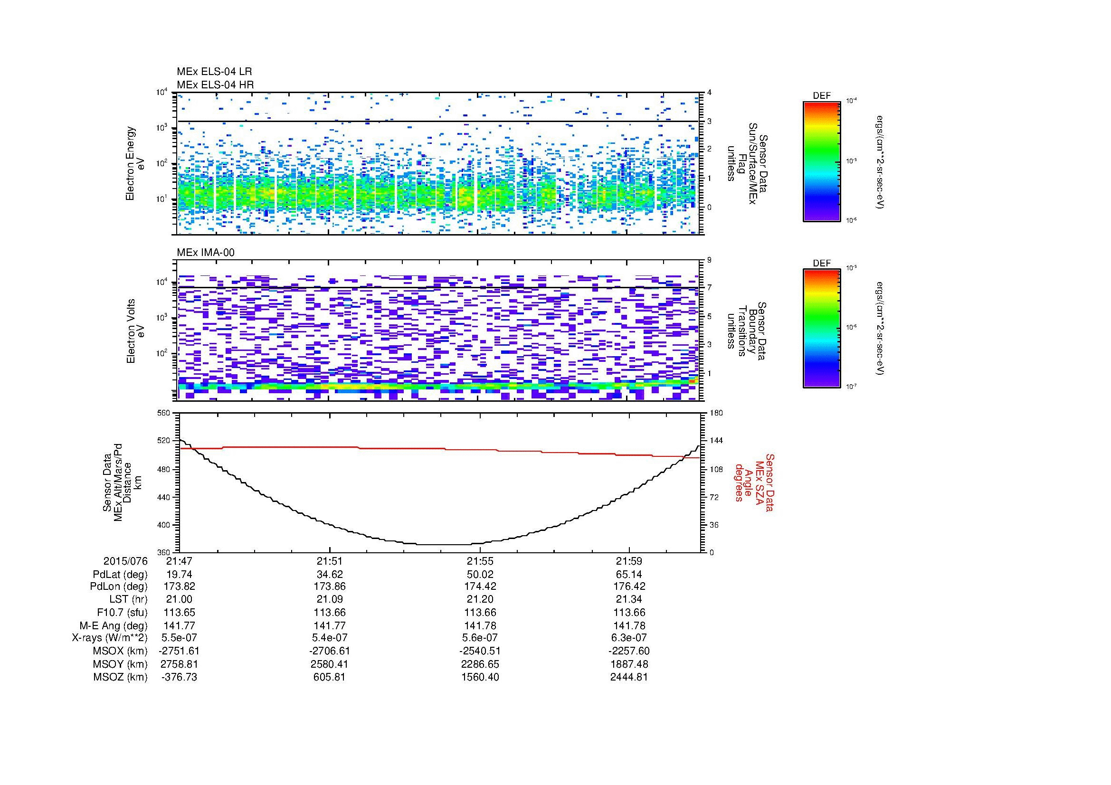This screenshot has height=785, width=1111.
Task: Click the PdLon value '176.42'
Action: coord(629,586)
